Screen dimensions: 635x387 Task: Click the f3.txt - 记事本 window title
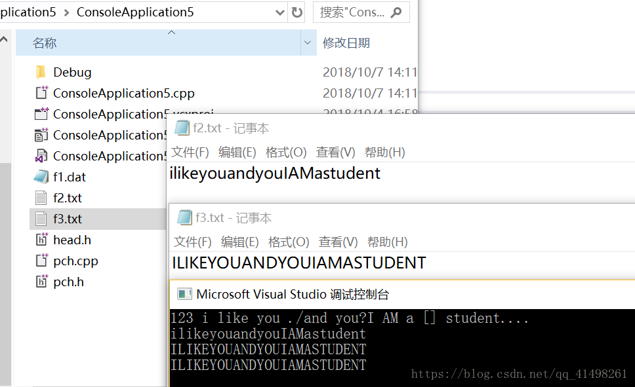(234, 218)
